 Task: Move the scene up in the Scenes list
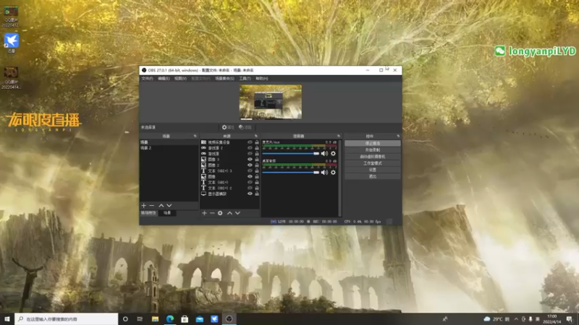(161, 206)
